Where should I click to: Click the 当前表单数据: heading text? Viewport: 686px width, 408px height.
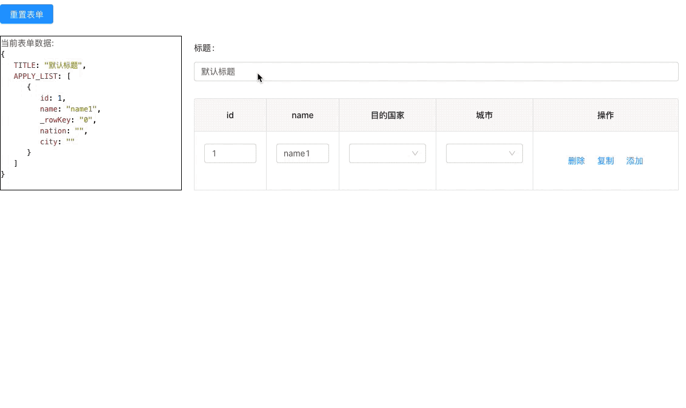click(x=27, y=43)
